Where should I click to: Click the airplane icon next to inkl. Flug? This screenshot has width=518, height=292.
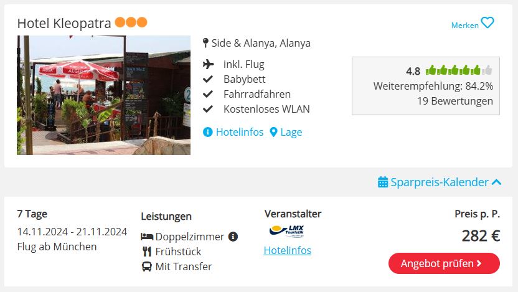[208, 64]
